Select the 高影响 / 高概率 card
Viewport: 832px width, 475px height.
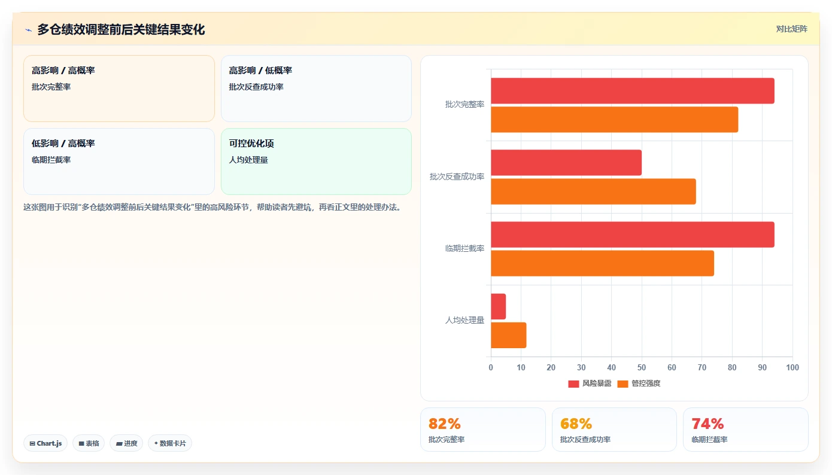pos(119,89)
